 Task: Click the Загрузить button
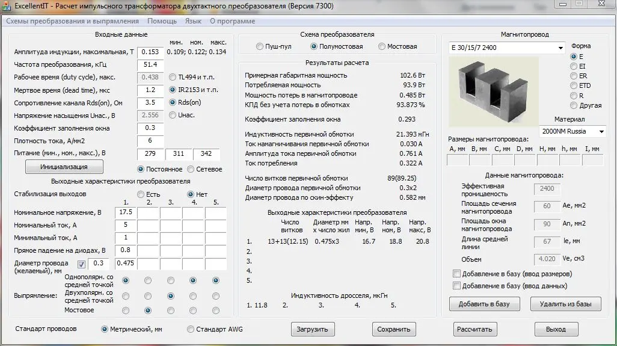313,330
